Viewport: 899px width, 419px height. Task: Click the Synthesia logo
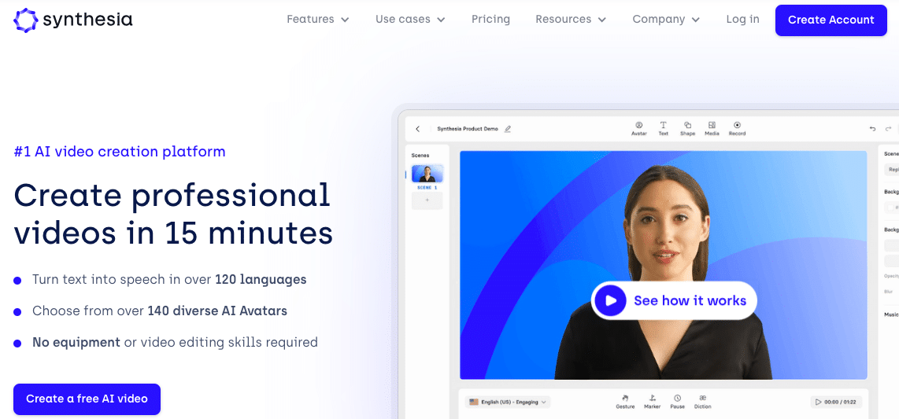(72, 20)
